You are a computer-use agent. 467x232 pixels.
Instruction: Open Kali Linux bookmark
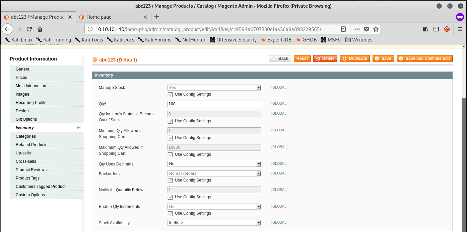pos(18,39)
